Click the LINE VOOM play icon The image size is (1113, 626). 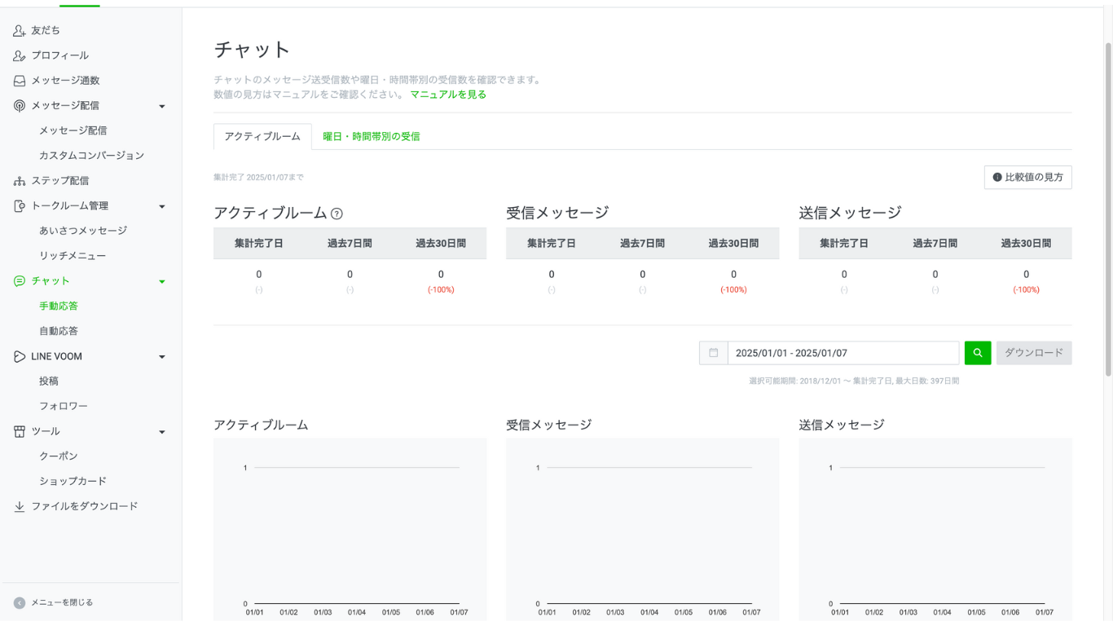[x=20, y=357]
